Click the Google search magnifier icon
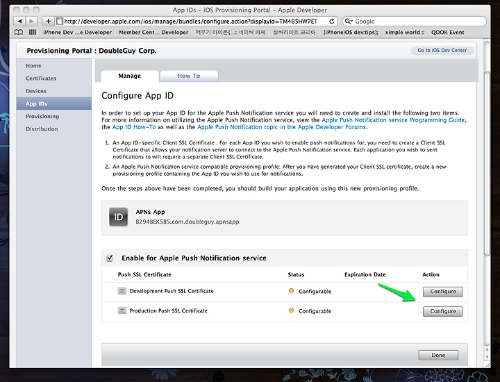Screen dimensions: 500x382 tap(349, 22)
